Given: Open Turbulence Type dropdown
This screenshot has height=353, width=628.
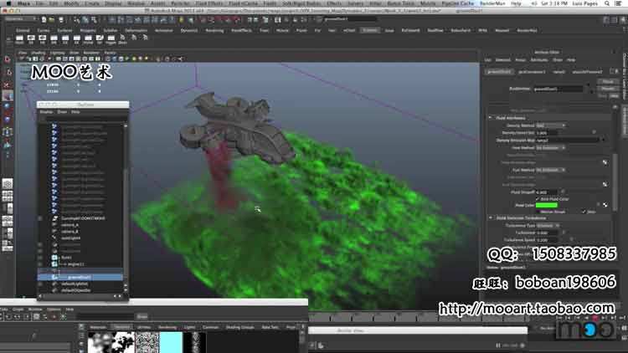Looking at the screenshot, I should [548, 225].
